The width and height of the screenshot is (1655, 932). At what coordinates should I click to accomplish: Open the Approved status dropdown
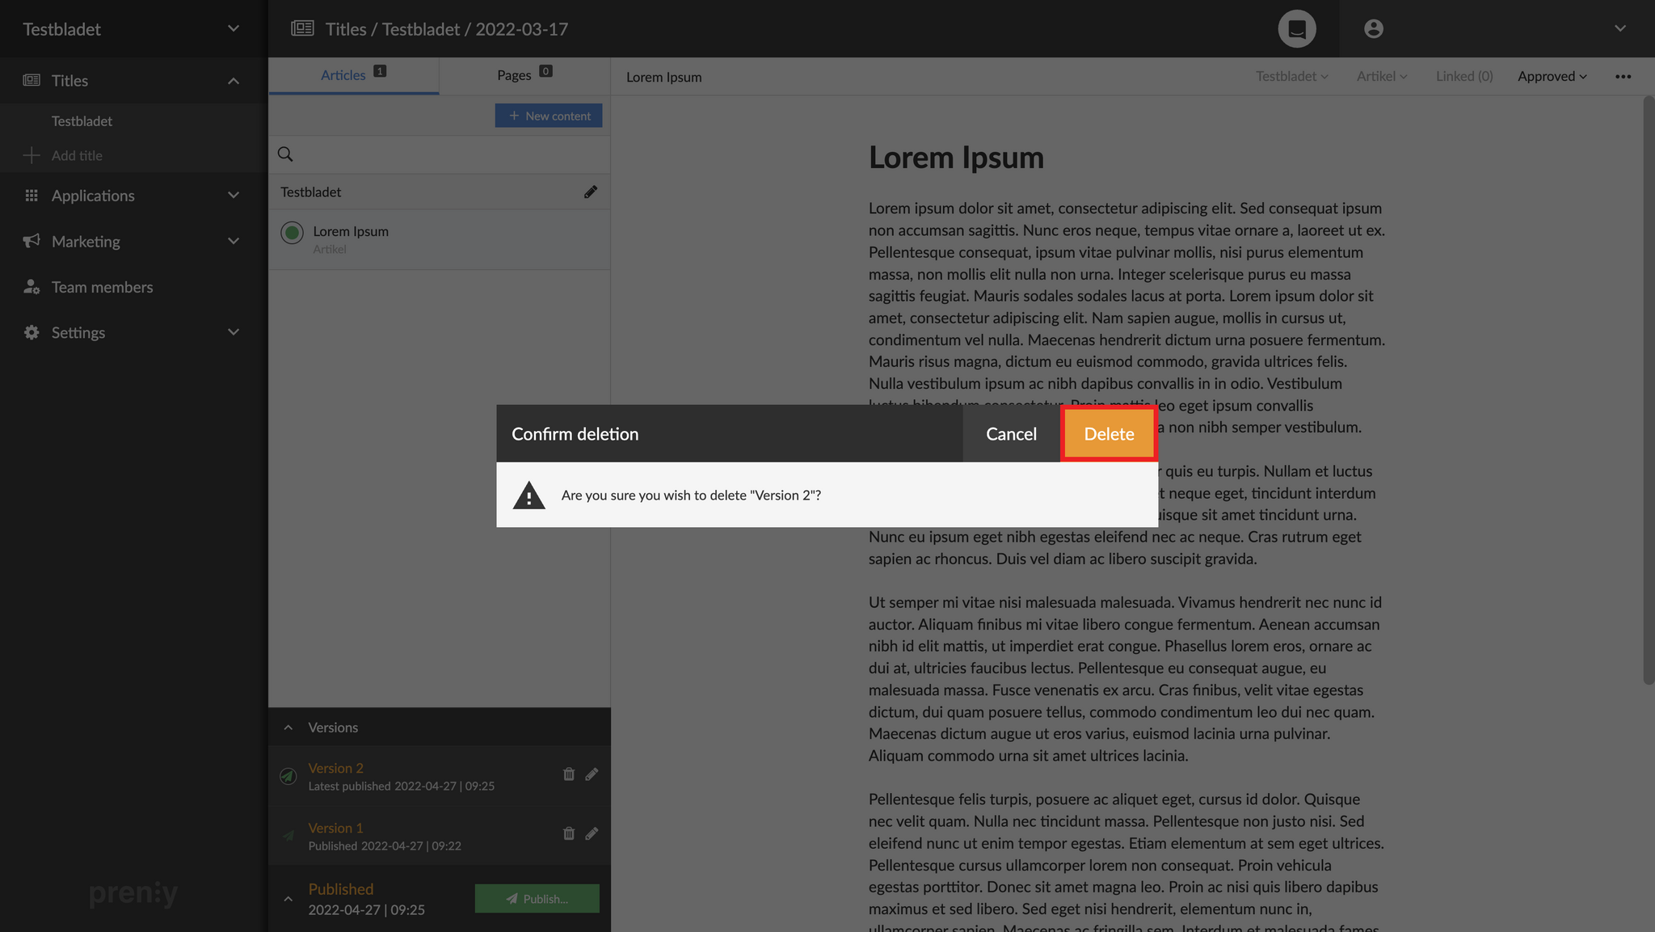1552,77
